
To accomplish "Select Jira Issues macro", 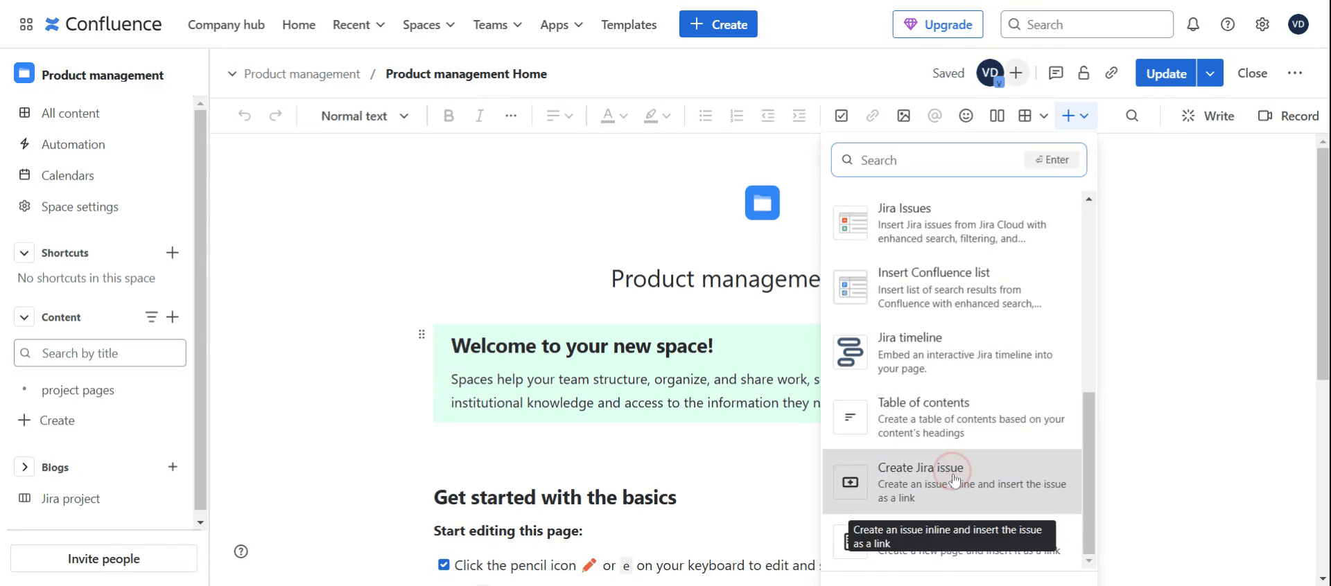I will tap(952, 223).
